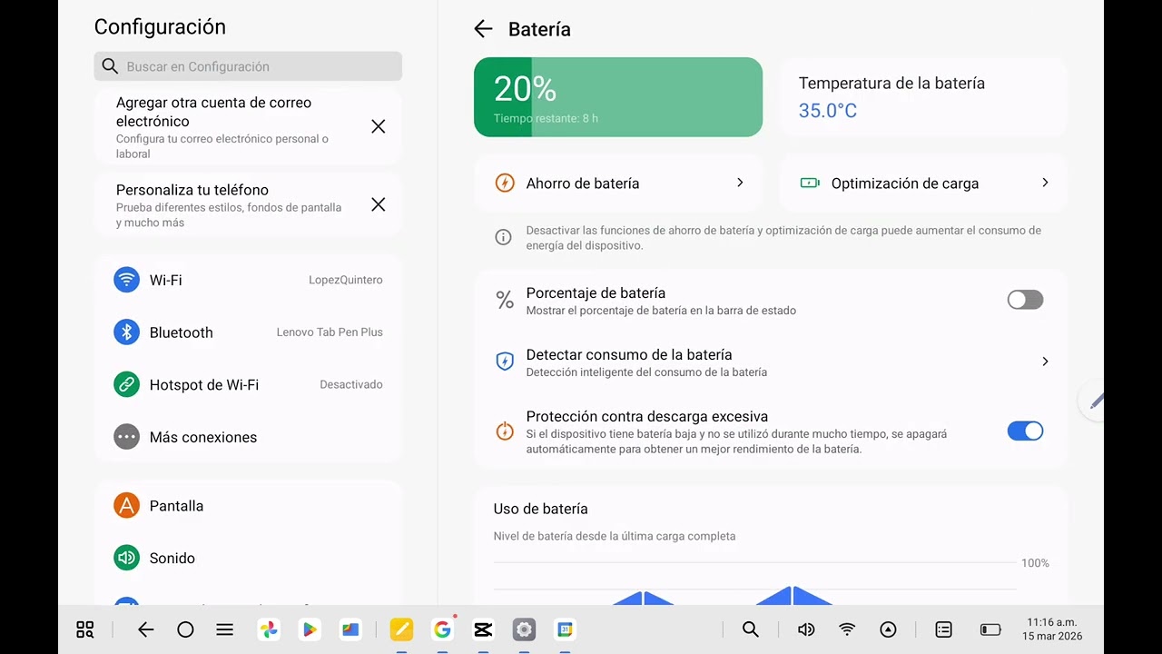
Task: Open volume control from the taskbar
Action: click(806, 629)
